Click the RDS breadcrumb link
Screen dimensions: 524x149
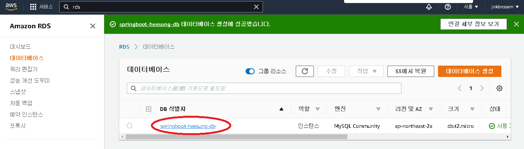(x=124, y=47)
